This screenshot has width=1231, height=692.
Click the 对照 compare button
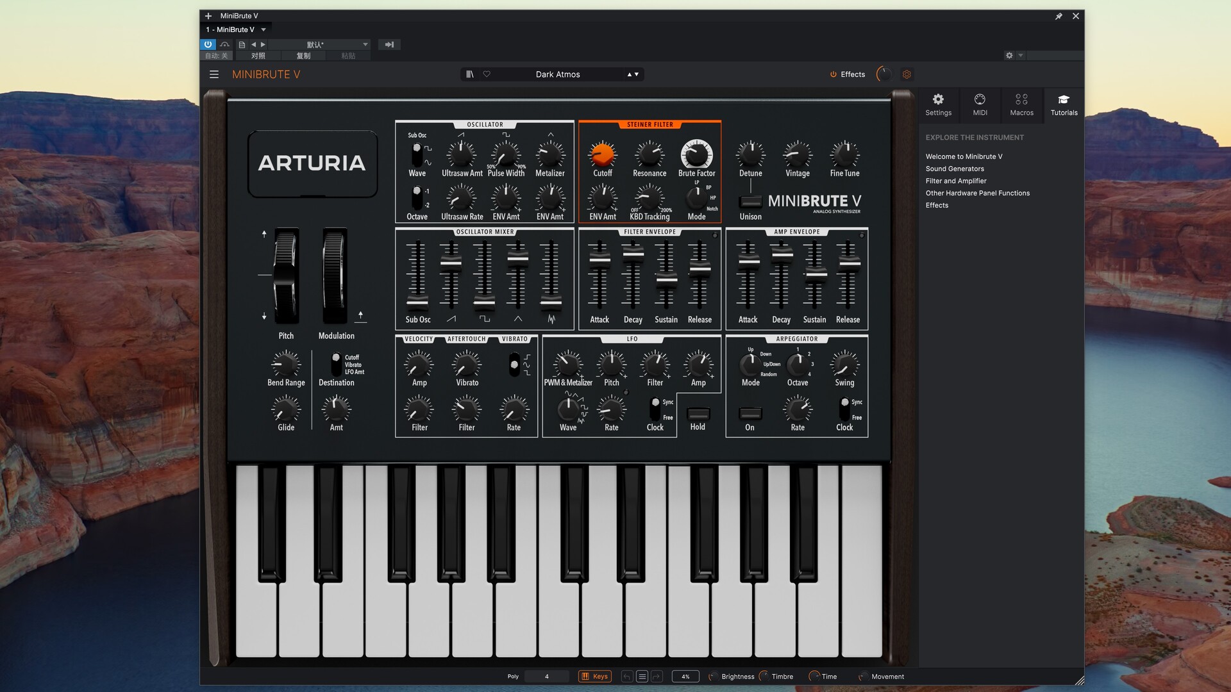258,56
